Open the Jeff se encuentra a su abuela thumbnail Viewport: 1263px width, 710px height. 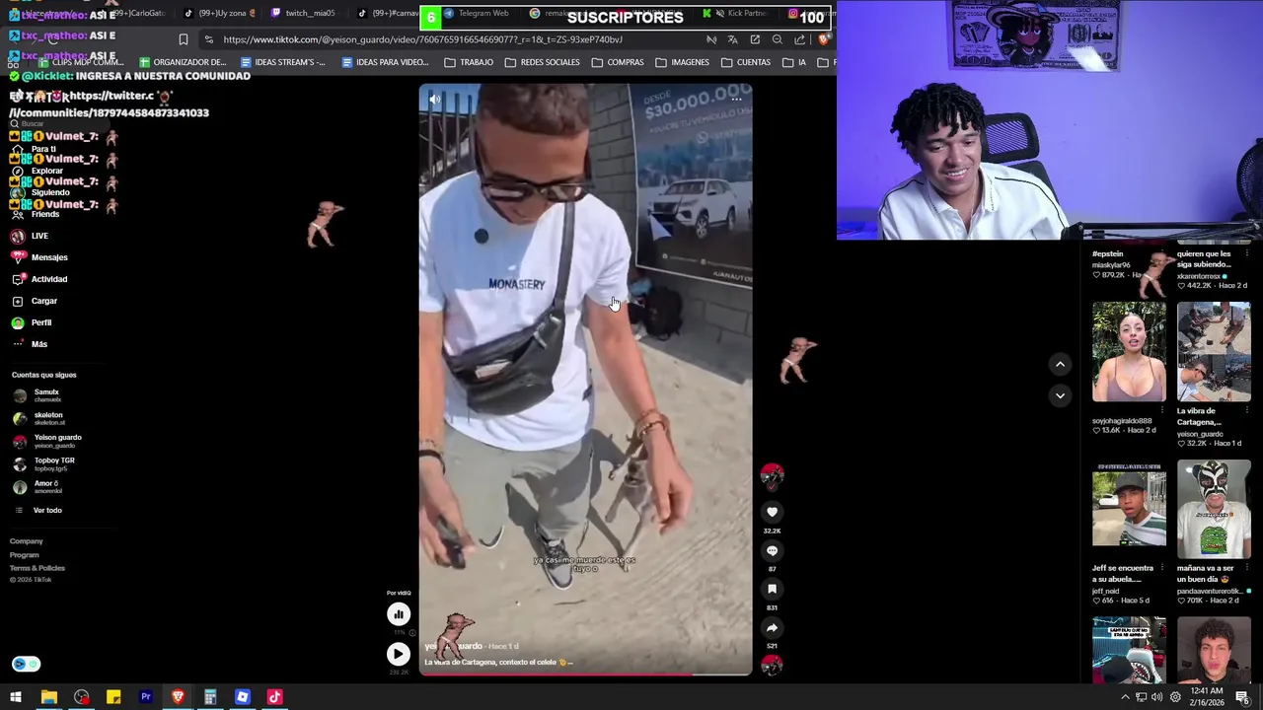point(1129,510)
